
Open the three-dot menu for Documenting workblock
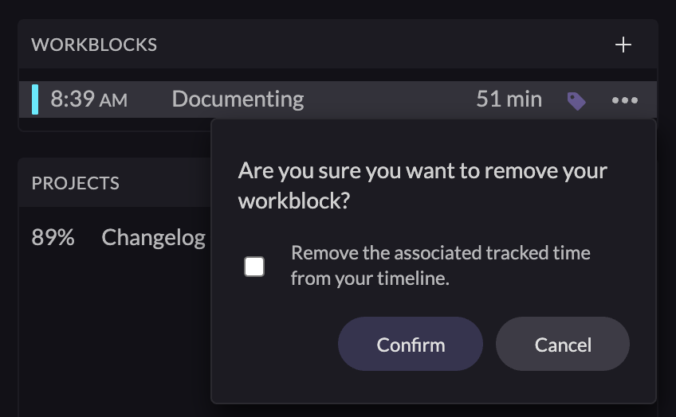(625, 100)
